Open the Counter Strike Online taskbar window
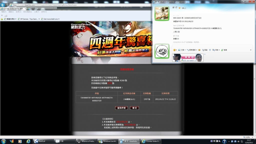This screenshot has height=144, width=256. pyautogui.click(x=151, y=141)
